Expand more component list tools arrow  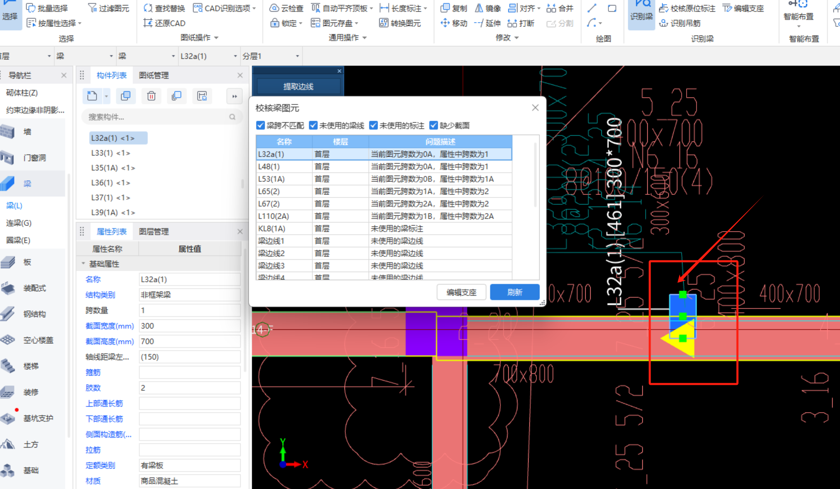click(235, 96)
